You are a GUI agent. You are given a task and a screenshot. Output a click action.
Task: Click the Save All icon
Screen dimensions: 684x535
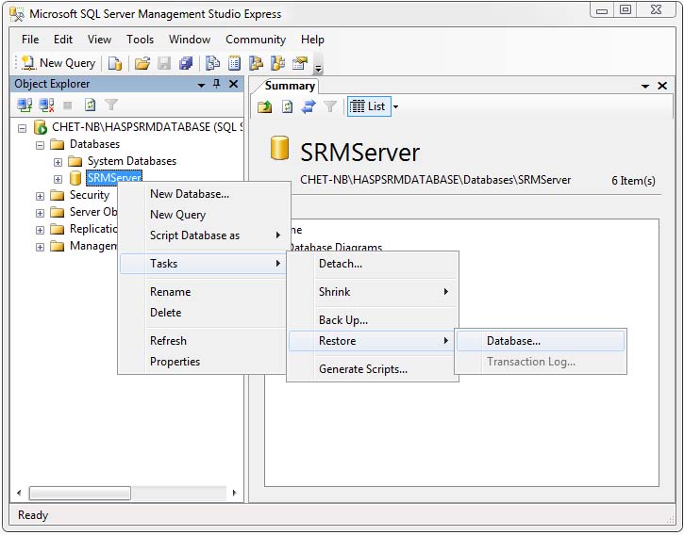pos(186,64)
